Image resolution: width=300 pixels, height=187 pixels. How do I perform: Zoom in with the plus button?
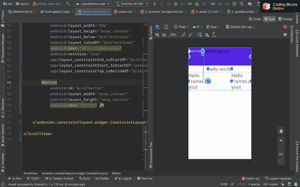[x=281, y=140]
